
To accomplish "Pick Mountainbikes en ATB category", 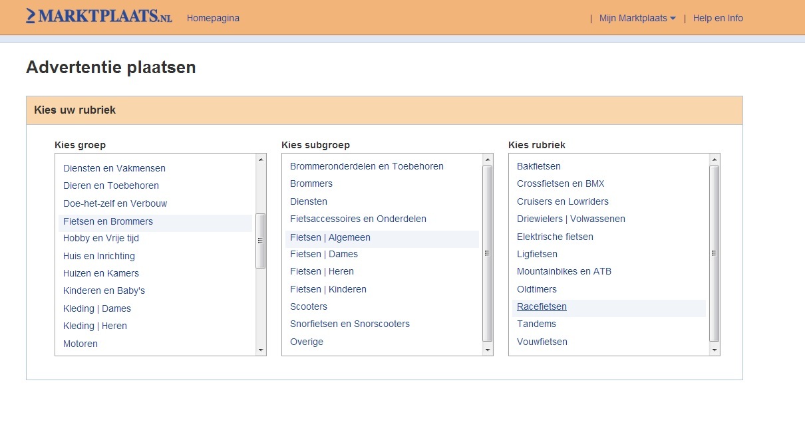I will 563,272.
